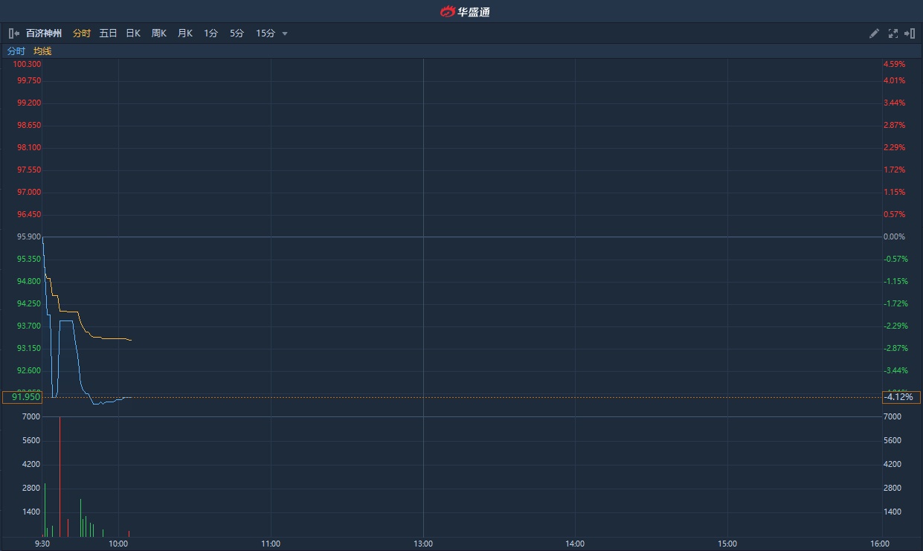Click the fullscreen expand arrows icon

click(x=893, y=33)
